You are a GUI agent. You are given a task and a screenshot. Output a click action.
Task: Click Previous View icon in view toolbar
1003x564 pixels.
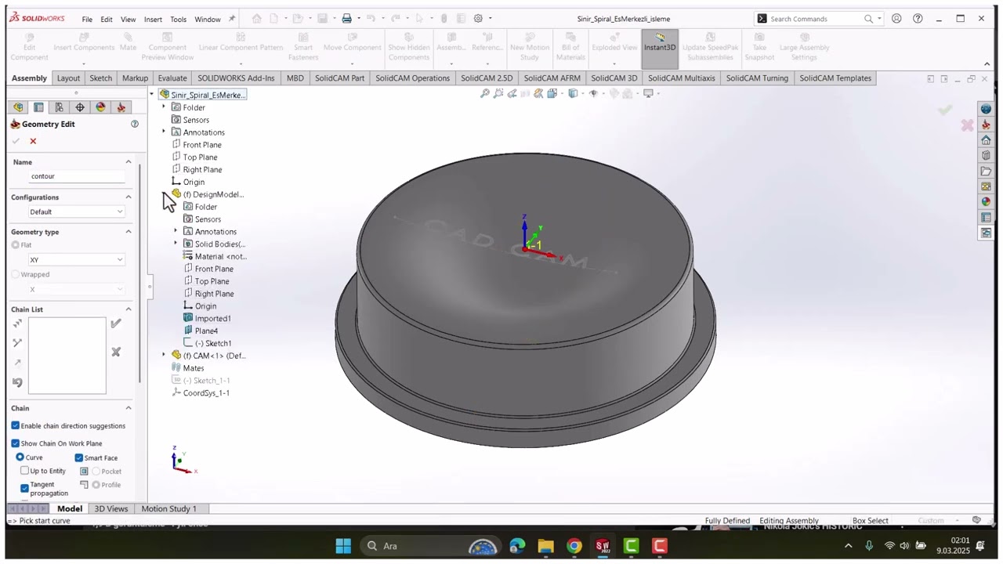point(512,93)
